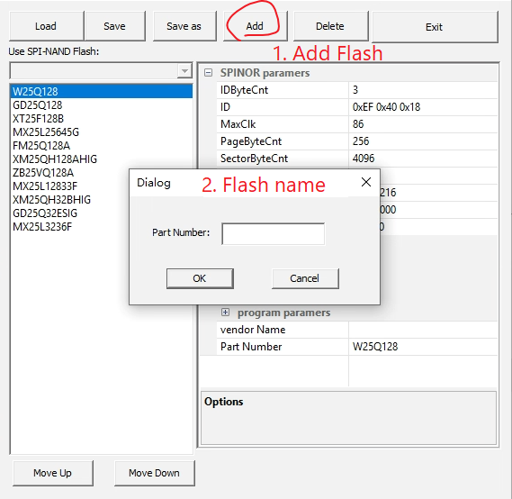Select XM25QH128AHIG in the flash list
The image size is (512, 499).
(101, 159)
